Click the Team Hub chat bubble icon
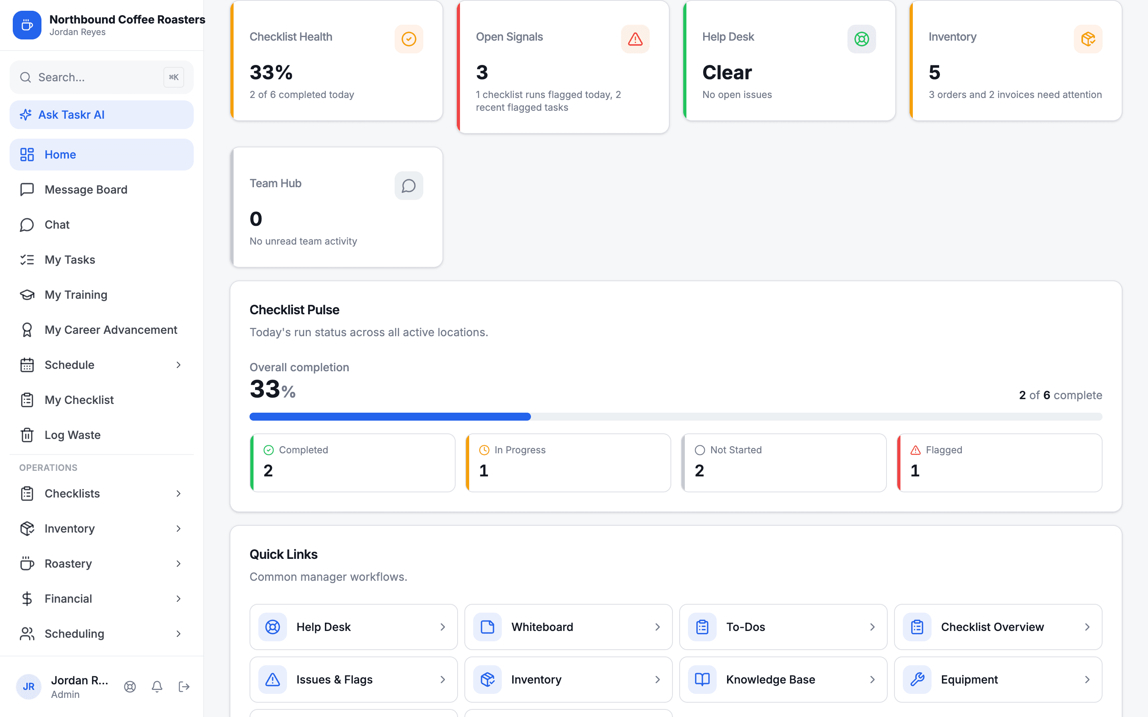The width and height of the screenshot is (1148, 717). coord(409,185)
